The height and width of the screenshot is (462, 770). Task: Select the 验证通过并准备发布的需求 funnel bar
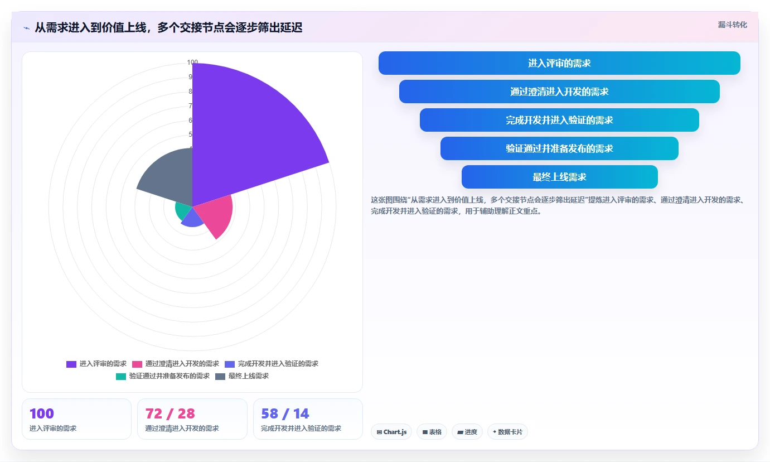pos(559,148)
